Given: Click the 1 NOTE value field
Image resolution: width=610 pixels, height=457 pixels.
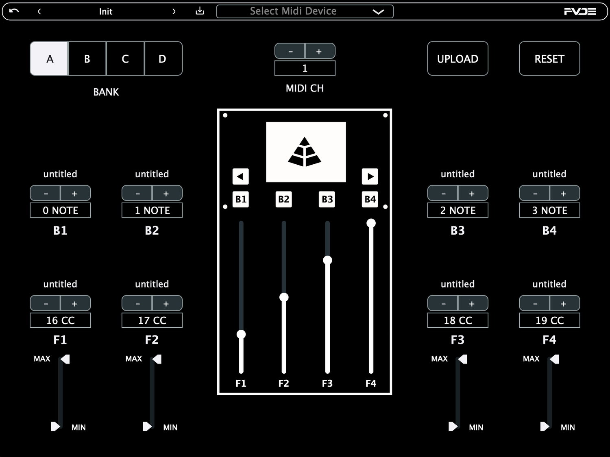Looking at the screenshot, I should pyautogui.click(x=152, y=210).
